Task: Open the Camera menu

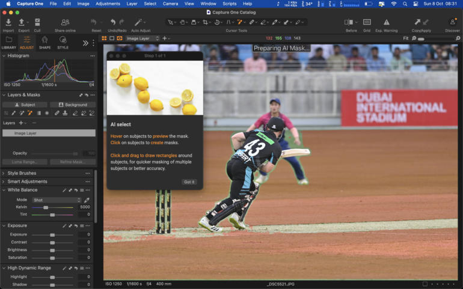Action: [170, 4]
